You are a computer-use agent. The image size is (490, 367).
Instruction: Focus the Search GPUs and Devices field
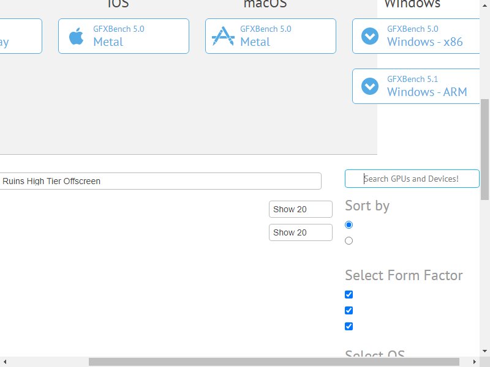[x=412, y=179]
